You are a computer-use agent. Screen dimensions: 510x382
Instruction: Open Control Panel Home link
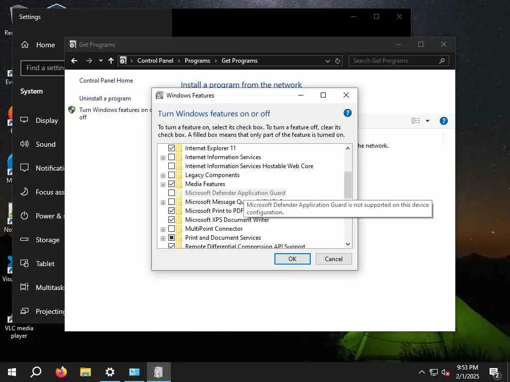click(x=106, y=81)
